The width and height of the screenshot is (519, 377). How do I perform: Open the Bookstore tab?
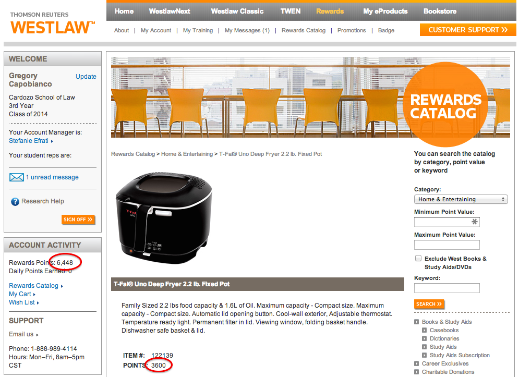[x=440, y=11]
